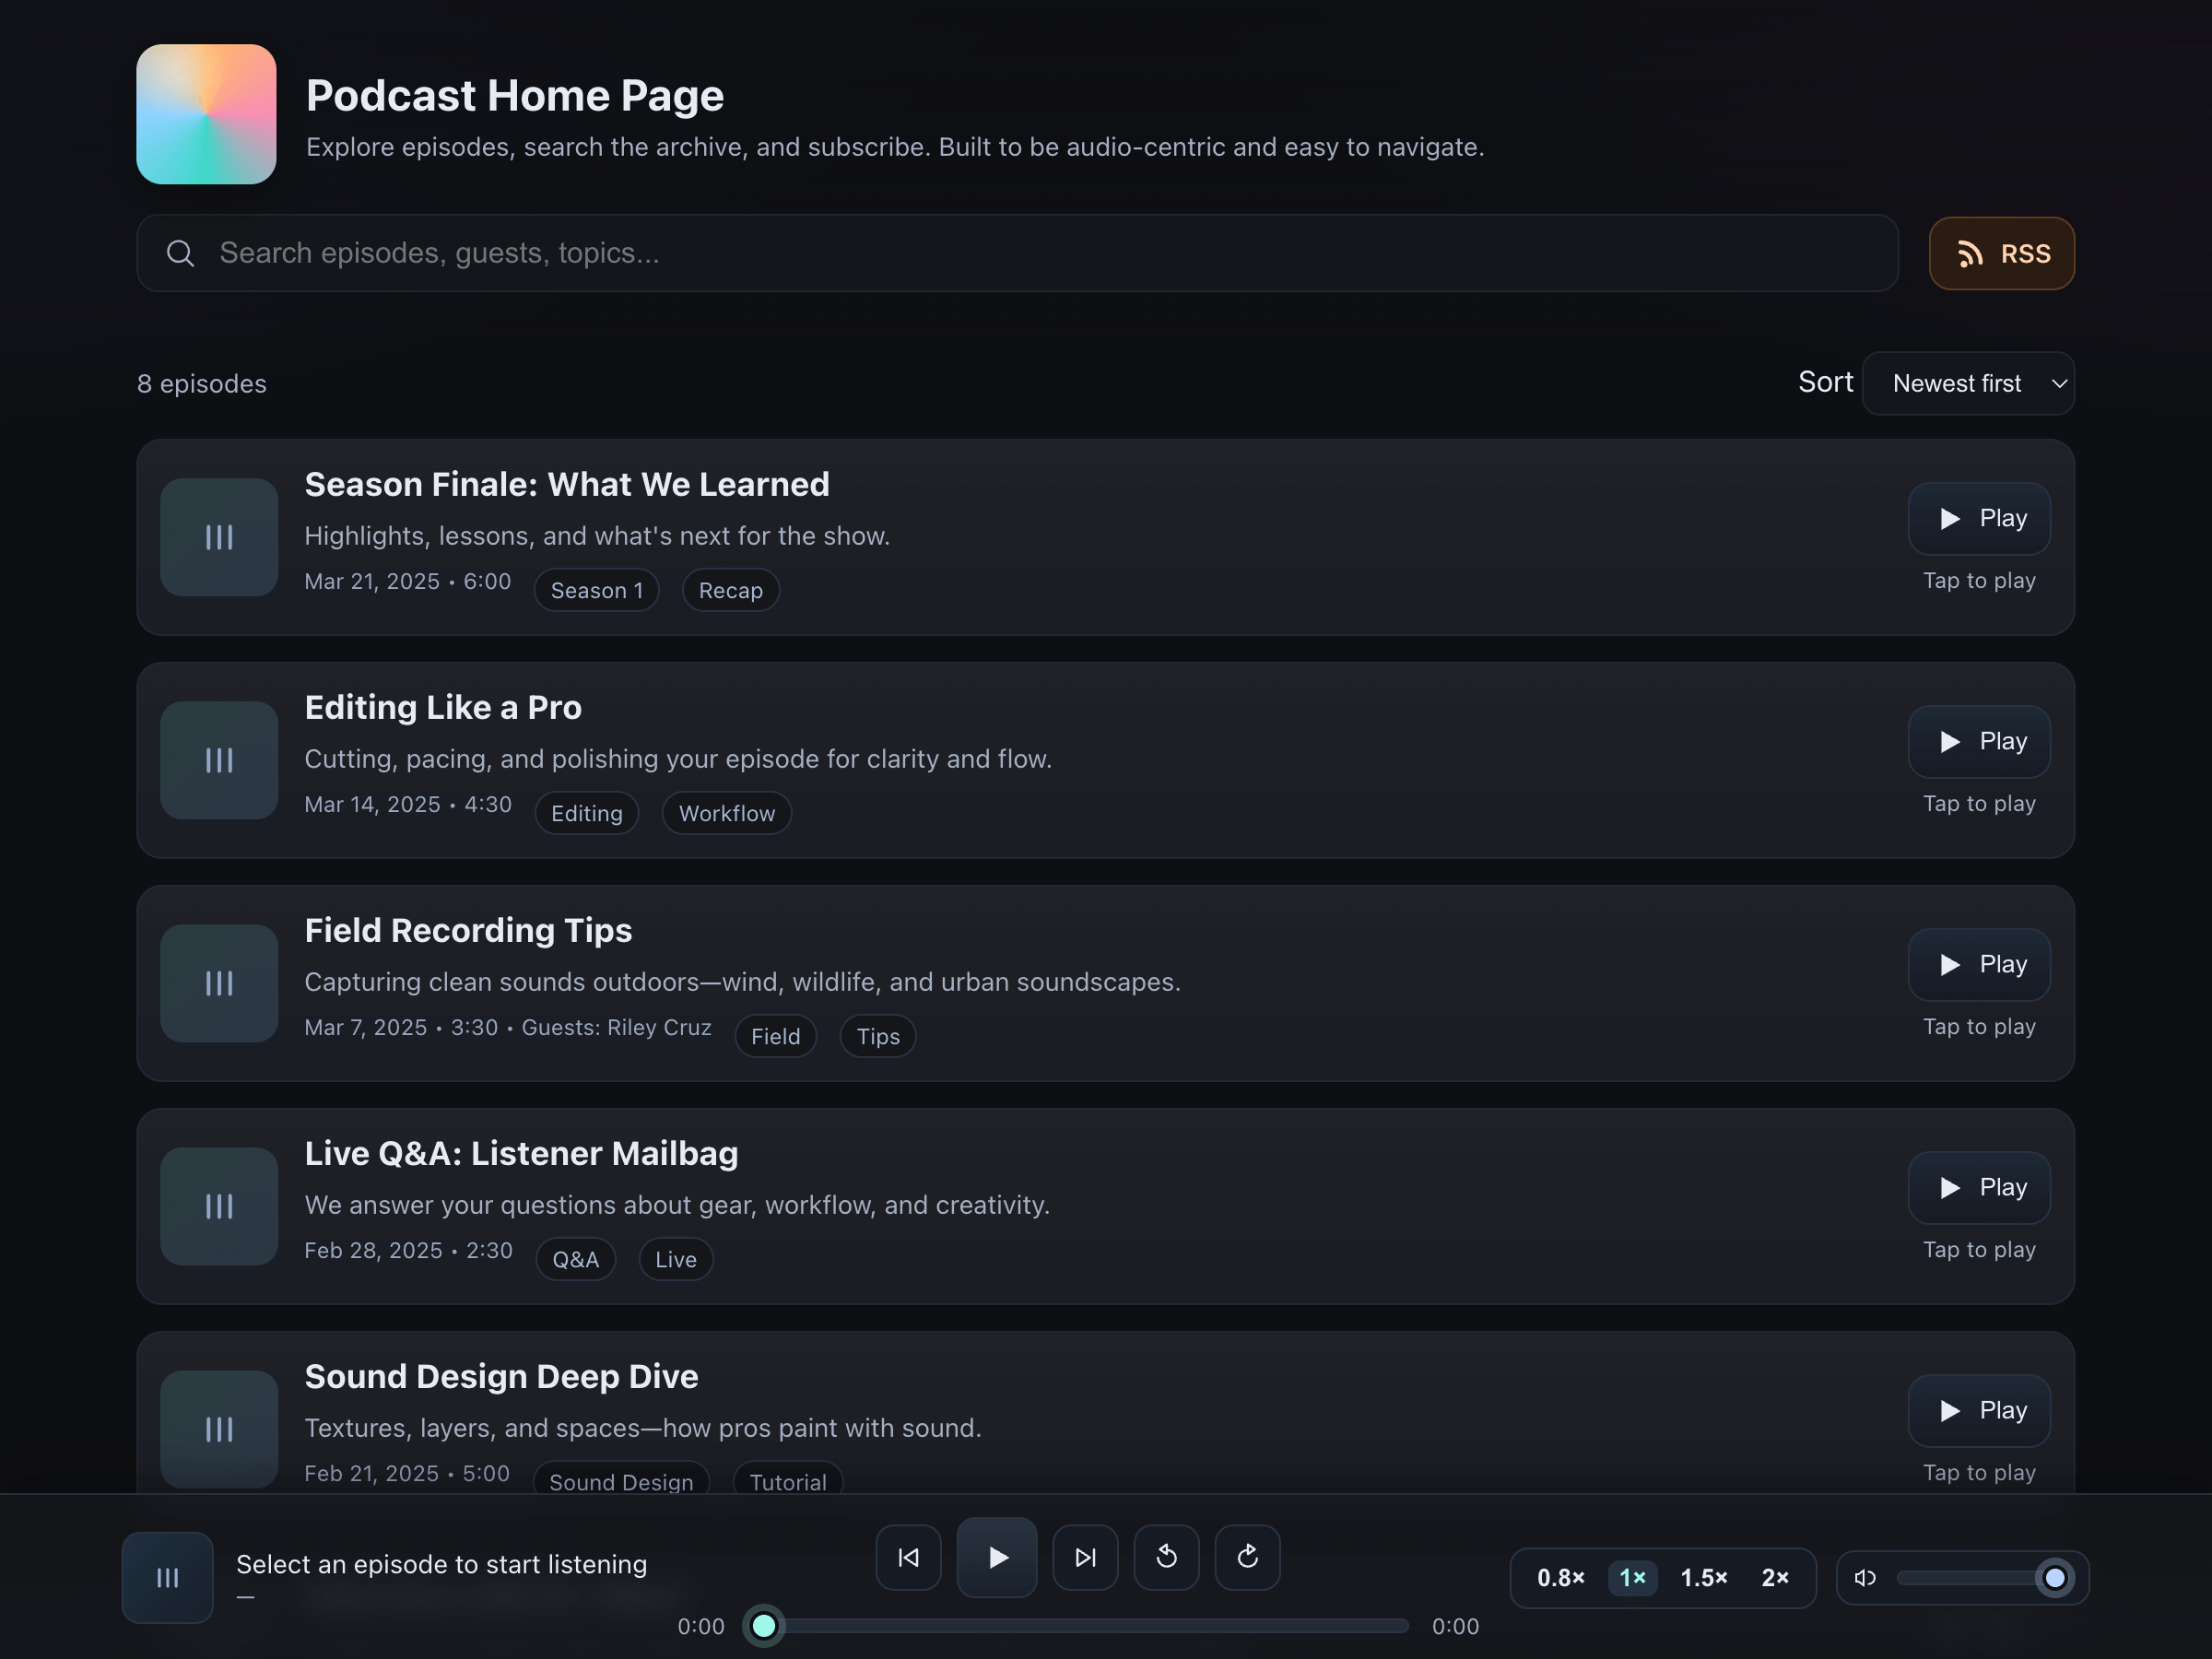Set playback speed to 0.8×

[1560, 1578]
